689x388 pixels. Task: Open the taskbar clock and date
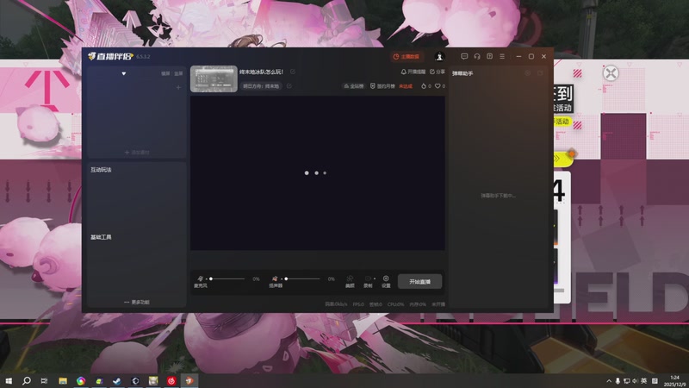click(674, 381)
